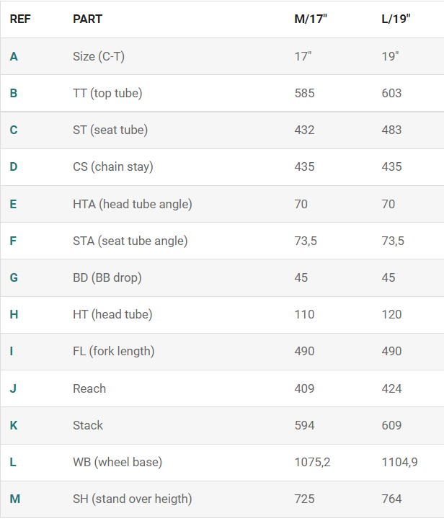Click the 764 stand over height value

tap(391, 499)
